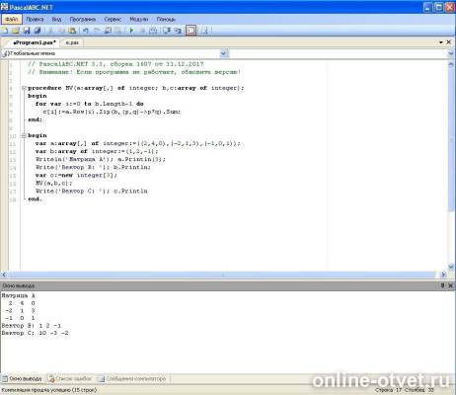Image resolution: width=456 pixels, height=395 pixels.
Task: Collapse the main begin block
Action: tap(24, 135)
